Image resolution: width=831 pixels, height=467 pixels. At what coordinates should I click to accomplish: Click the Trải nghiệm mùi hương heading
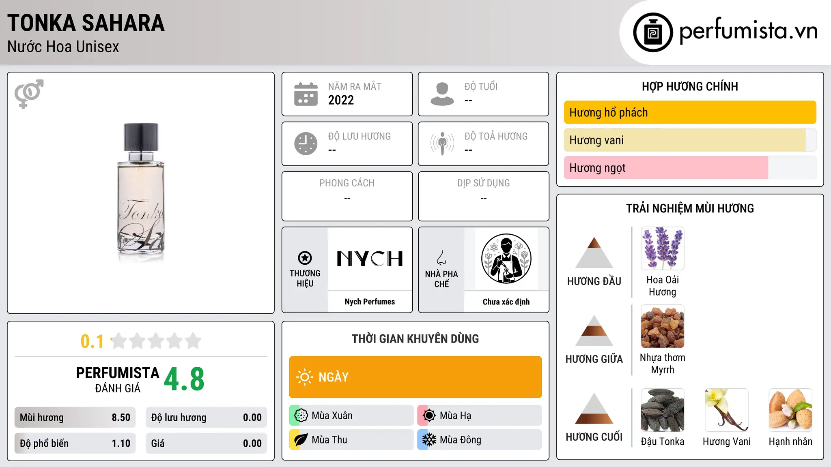point(690,208)
